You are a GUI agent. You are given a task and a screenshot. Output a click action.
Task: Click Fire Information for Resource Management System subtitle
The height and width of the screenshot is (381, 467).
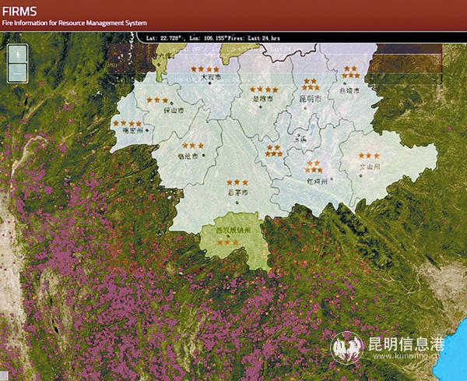click(x=74, y=23)
